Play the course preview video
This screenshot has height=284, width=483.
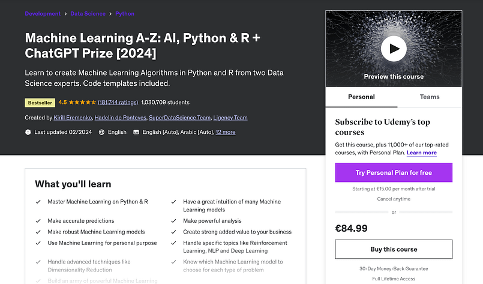[x=394, y=49]
